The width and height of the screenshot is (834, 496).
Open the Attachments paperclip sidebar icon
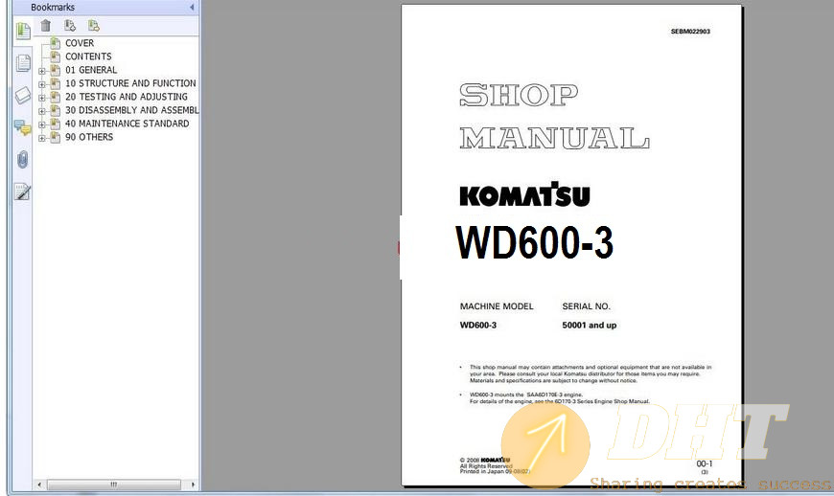tap(23, 159)
